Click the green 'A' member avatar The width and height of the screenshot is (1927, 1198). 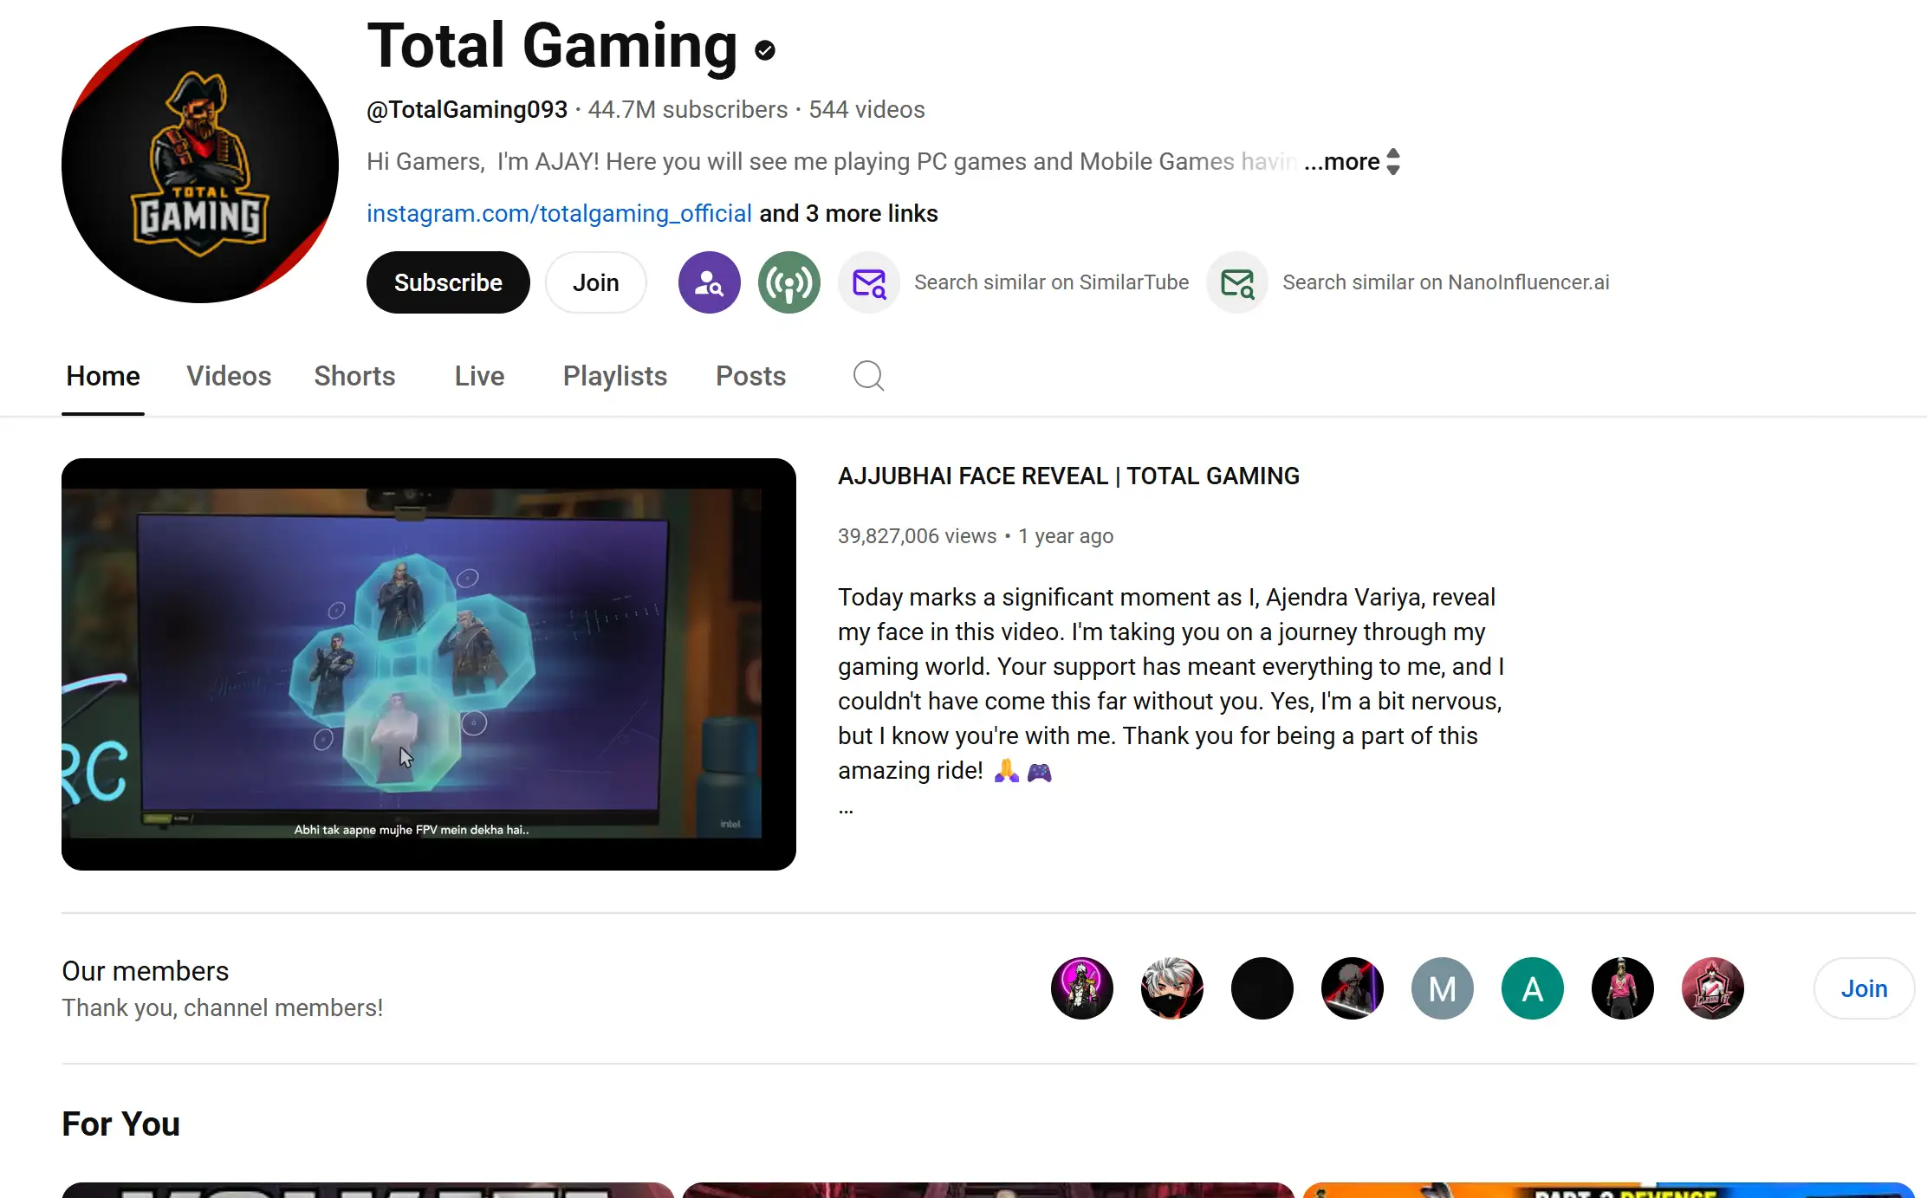pyautogui.click(x=1533, y=988)
